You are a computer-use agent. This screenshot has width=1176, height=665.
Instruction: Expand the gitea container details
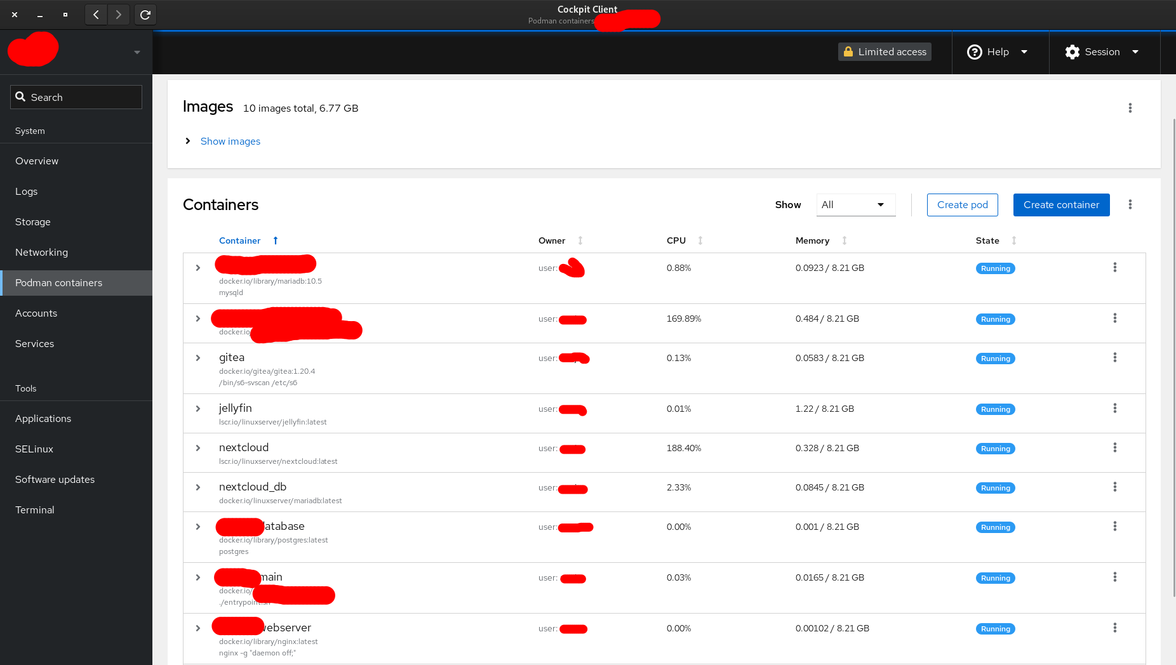point(198,358)
